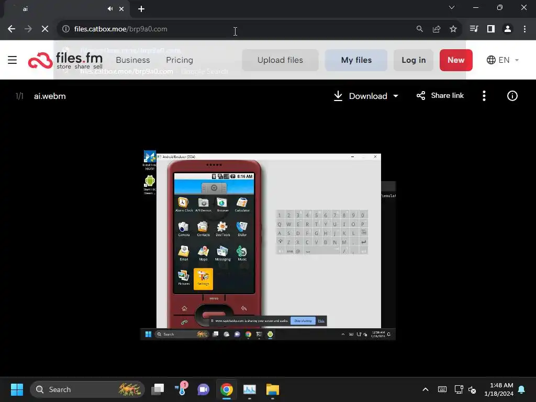The height and width of the screenshot is (402, 536).
Task: Open the Pricing menu item
Action: click(x=180, y=60)
